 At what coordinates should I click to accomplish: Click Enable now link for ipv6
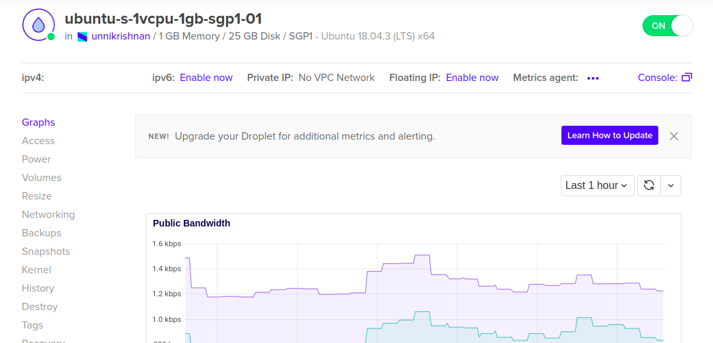(206, 78)
